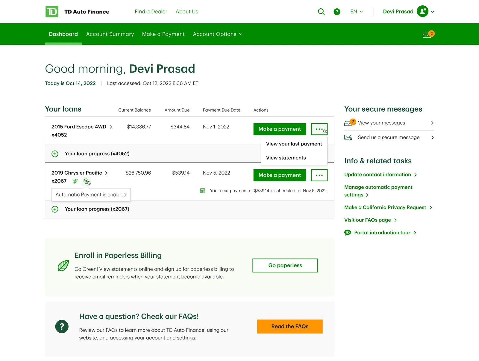Open the EN language dropdown

tap(357, 12)
